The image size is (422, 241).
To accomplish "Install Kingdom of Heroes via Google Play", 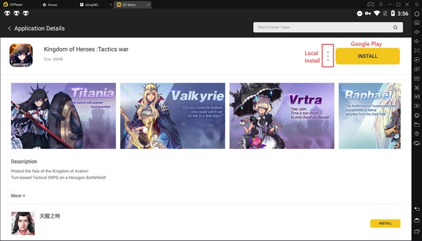I will point(367,56).
